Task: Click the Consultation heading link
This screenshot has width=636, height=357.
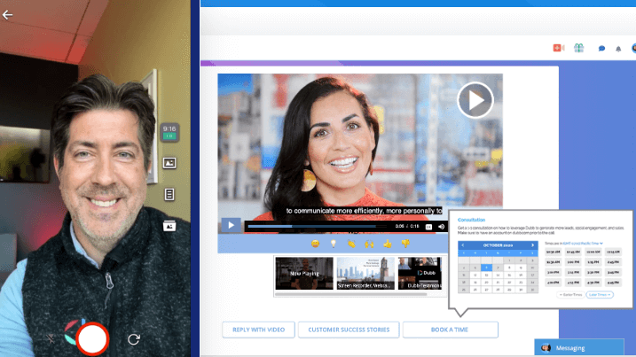Action: tap(471, 220)
